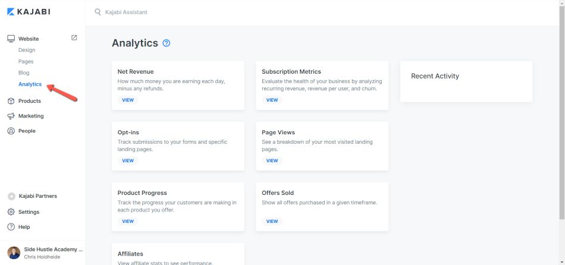This screenshot has height=265, width=565.
Task: View the Page Views report
Action: pos(272,160)
